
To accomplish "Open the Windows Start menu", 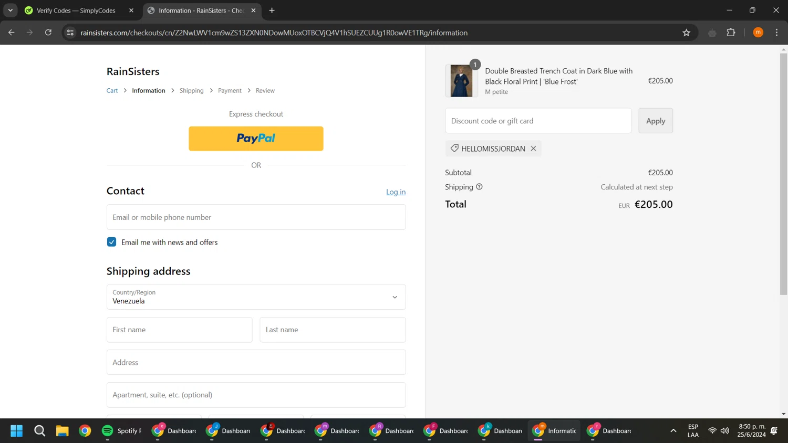I will click(16, 431).
